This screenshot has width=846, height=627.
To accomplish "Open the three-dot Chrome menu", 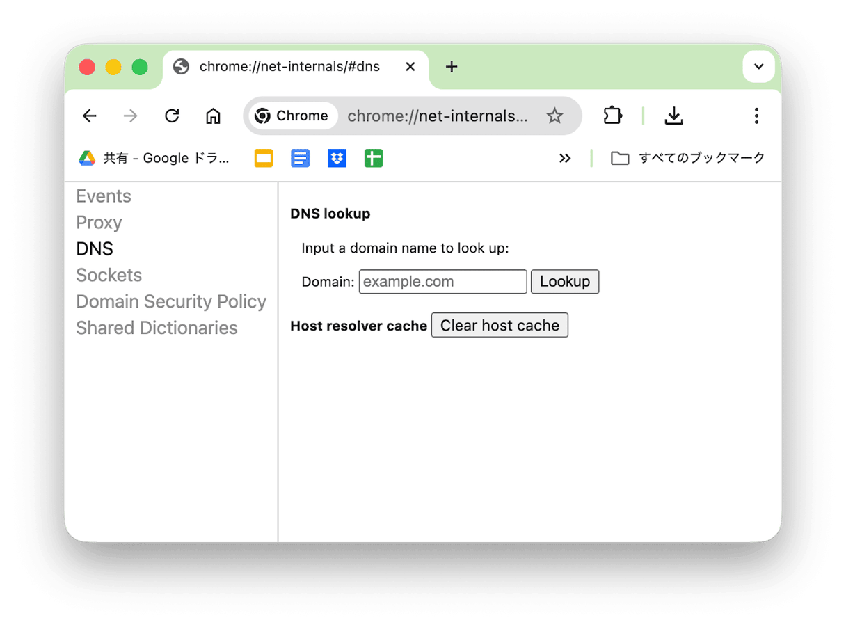I will pos(756,116).
